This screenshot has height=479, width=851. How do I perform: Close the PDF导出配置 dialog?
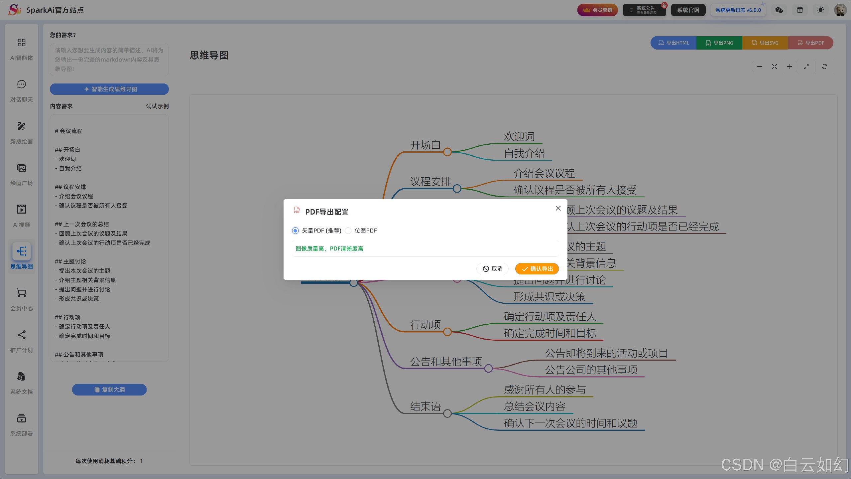click(x=558, y=208)
